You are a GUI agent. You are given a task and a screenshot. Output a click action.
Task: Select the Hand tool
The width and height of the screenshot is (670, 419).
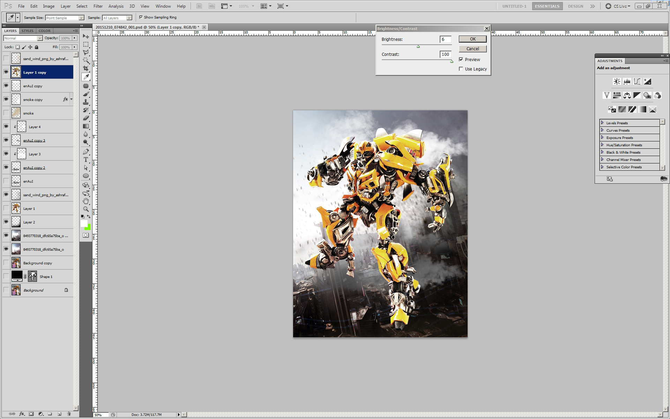[86, 201]
